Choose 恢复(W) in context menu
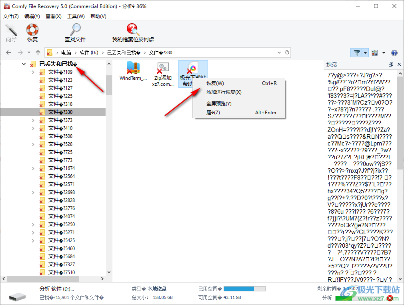404x305 pixels. [x=239, y=83]
